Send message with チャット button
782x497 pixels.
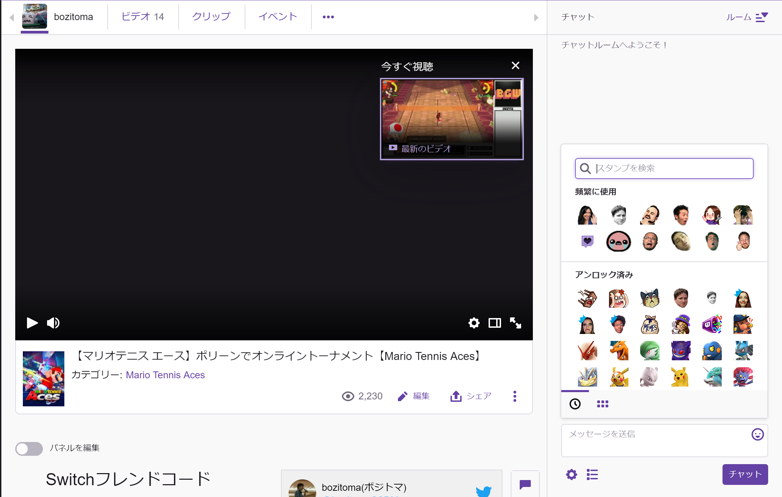click(x=745, y=474)
